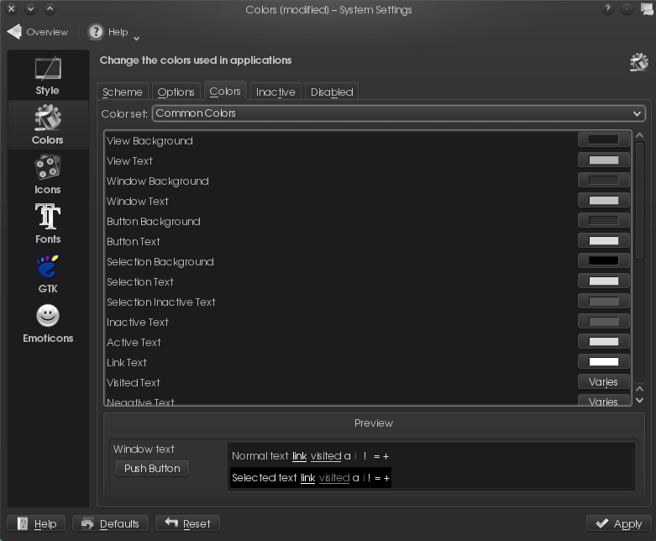This screenshot has height=541, width=656.
Task: Click Varies button for Visited Text
Action: [x=604, y=381]
